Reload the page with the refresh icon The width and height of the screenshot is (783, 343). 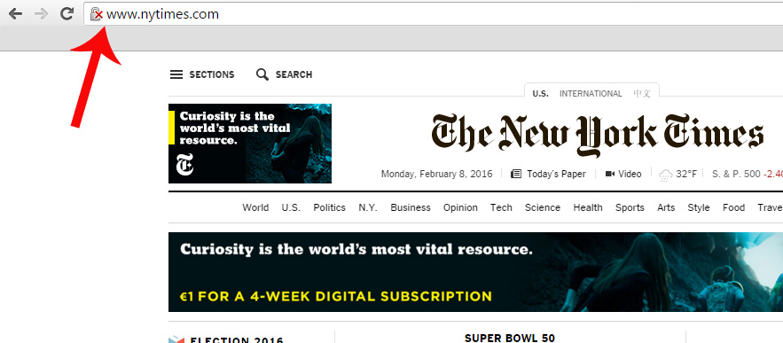pos(67,14)
